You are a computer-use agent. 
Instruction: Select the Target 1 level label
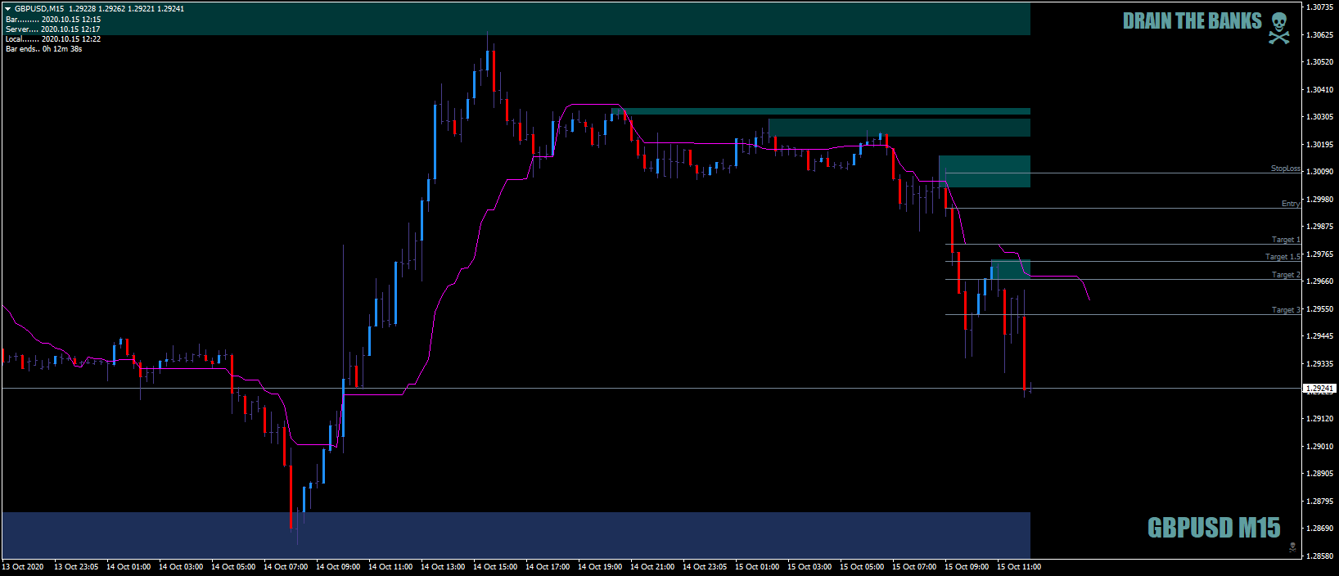coord(1286,239)
